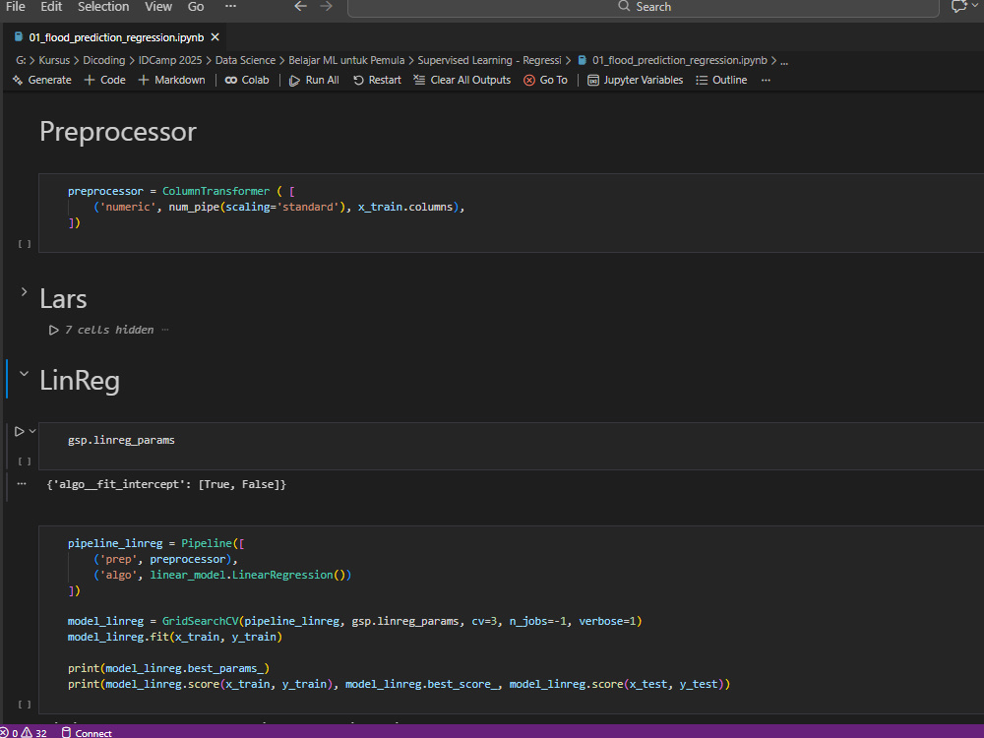The width and height of the screenshot is (984, 738).
Task: Click into the gsp.linreg_params code cell
Action: [511, 446]
